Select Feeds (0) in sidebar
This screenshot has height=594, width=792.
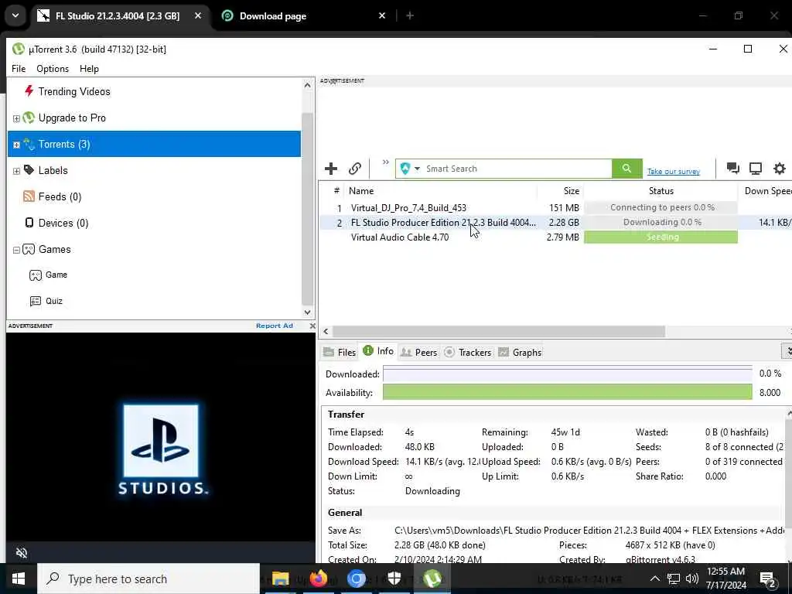[x=53, y=196]
